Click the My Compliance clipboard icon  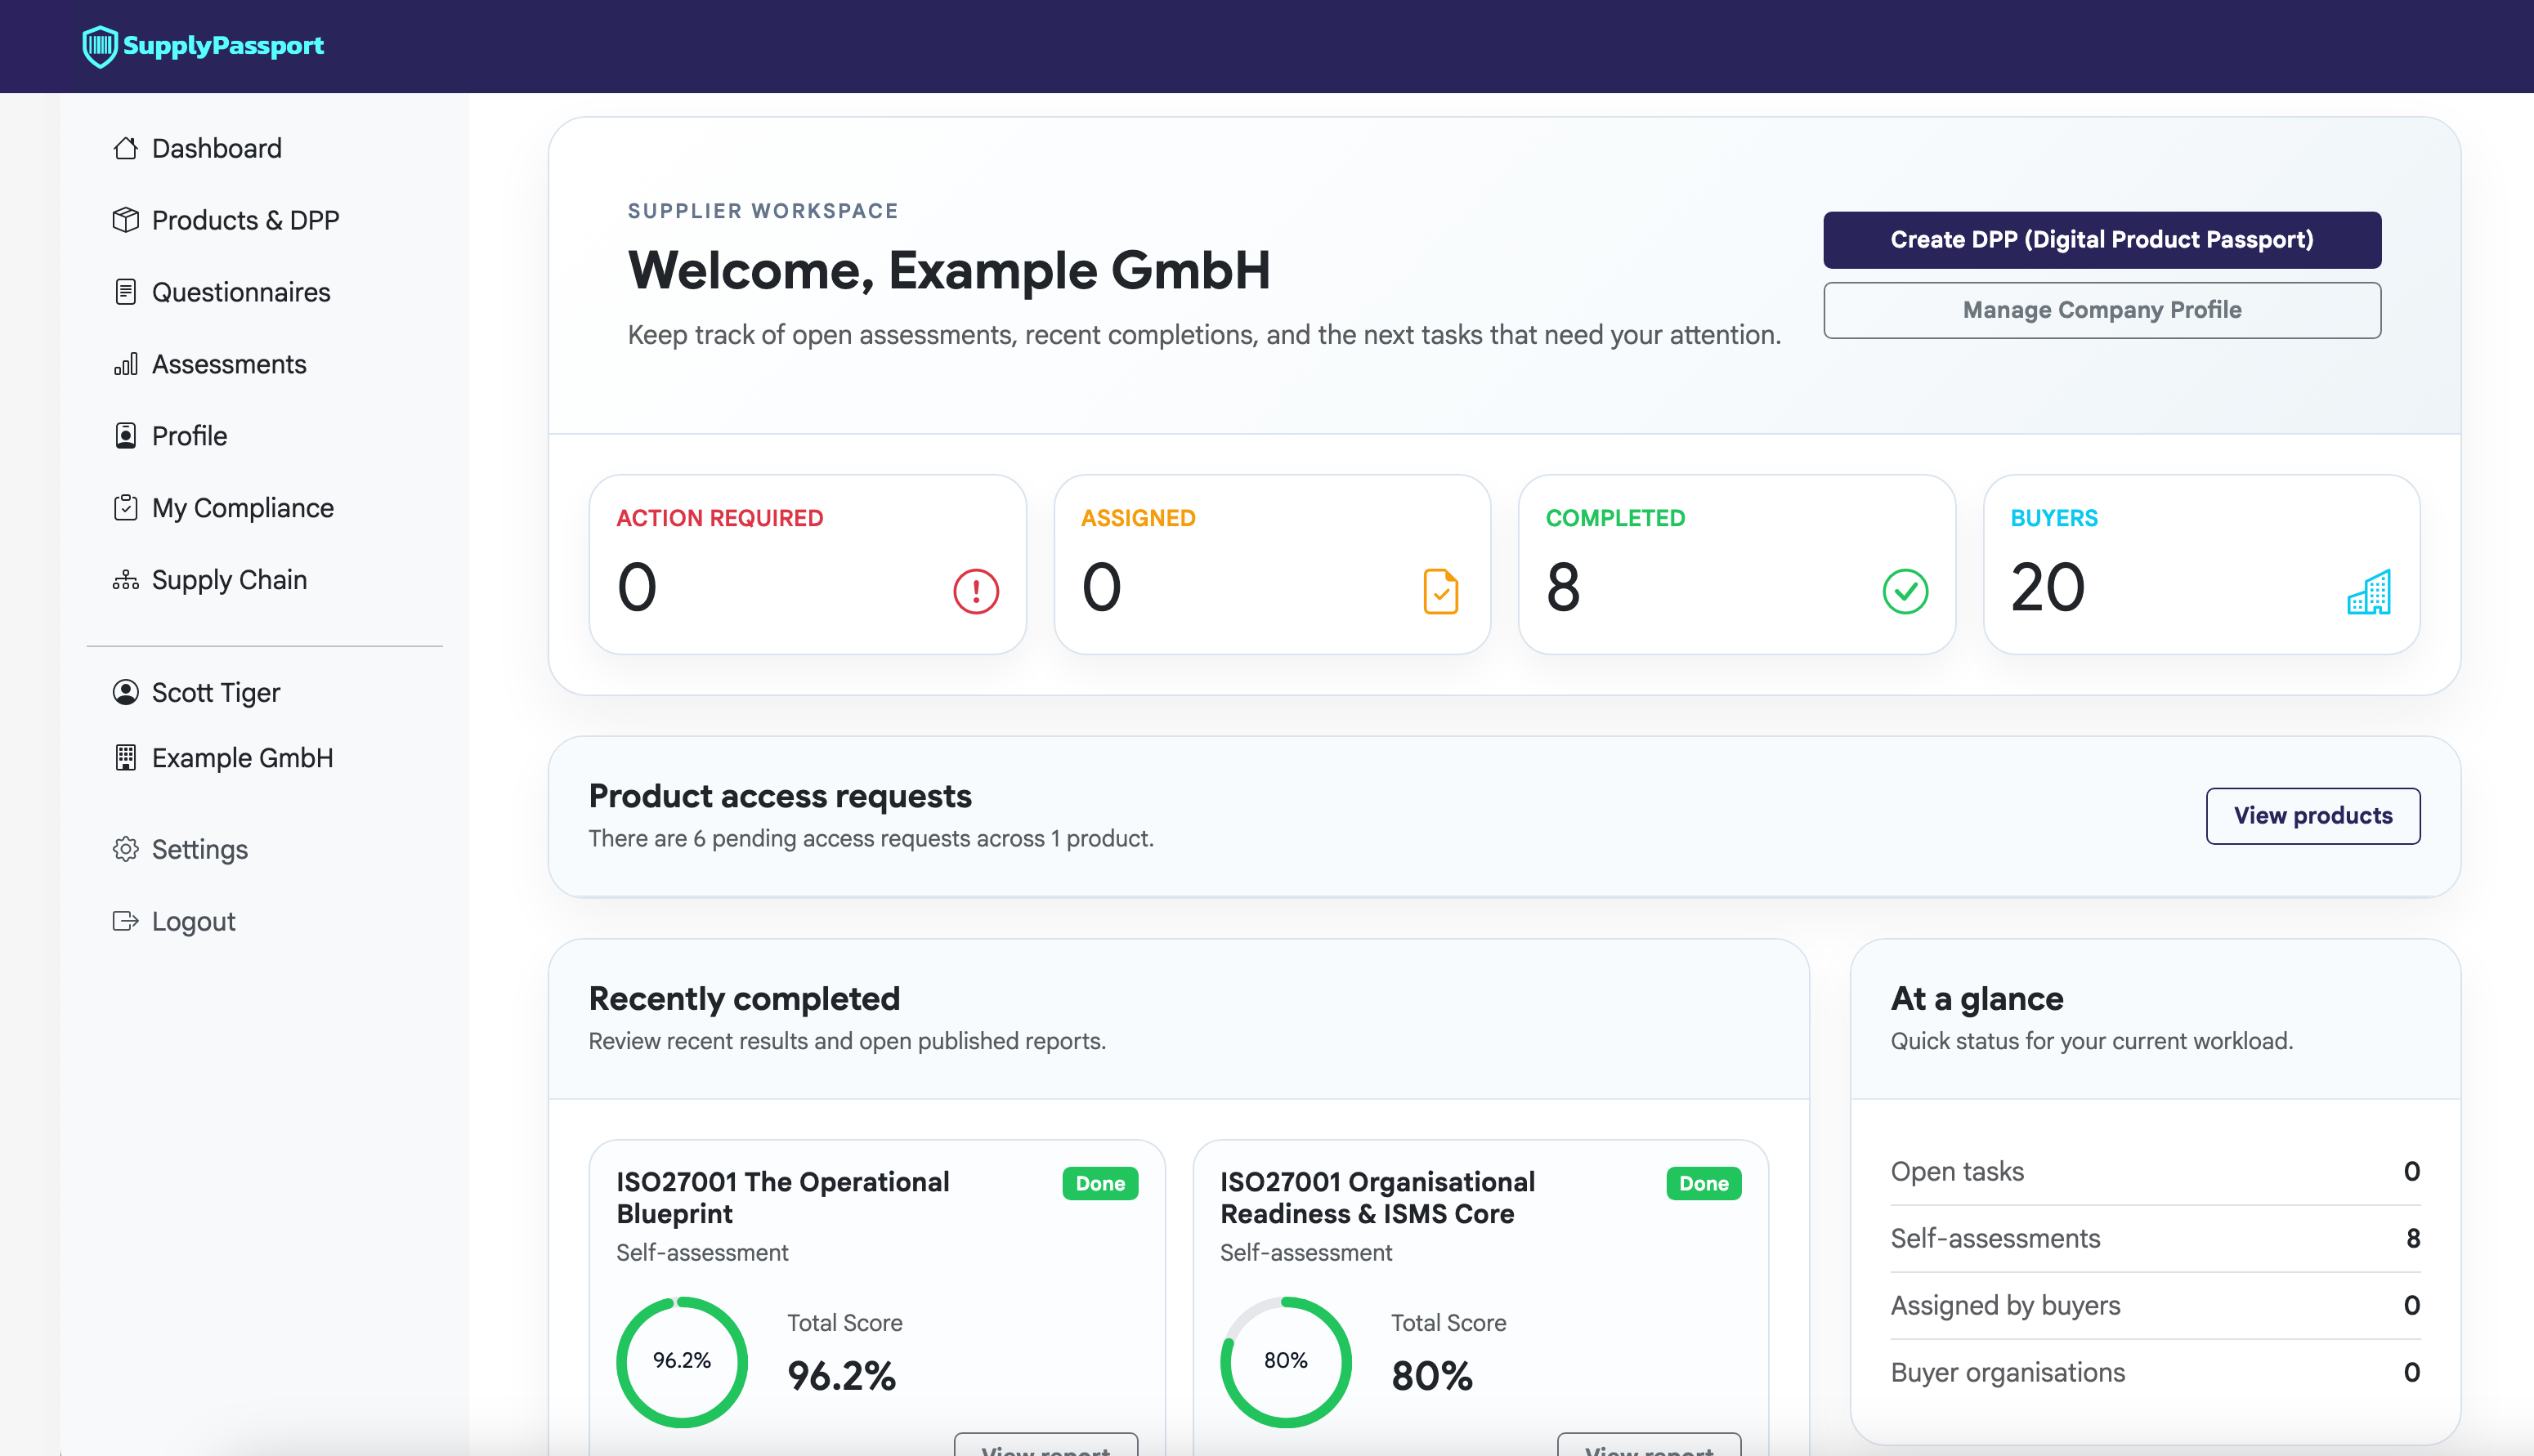coord(125,508)
